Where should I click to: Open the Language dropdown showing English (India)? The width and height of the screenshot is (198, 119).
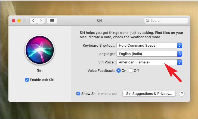click(x=149, y=54)
